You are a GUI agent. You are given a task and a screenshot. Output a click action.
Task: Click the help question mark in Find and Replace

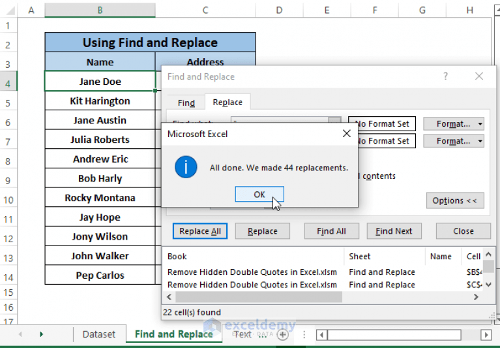point(445,76)
